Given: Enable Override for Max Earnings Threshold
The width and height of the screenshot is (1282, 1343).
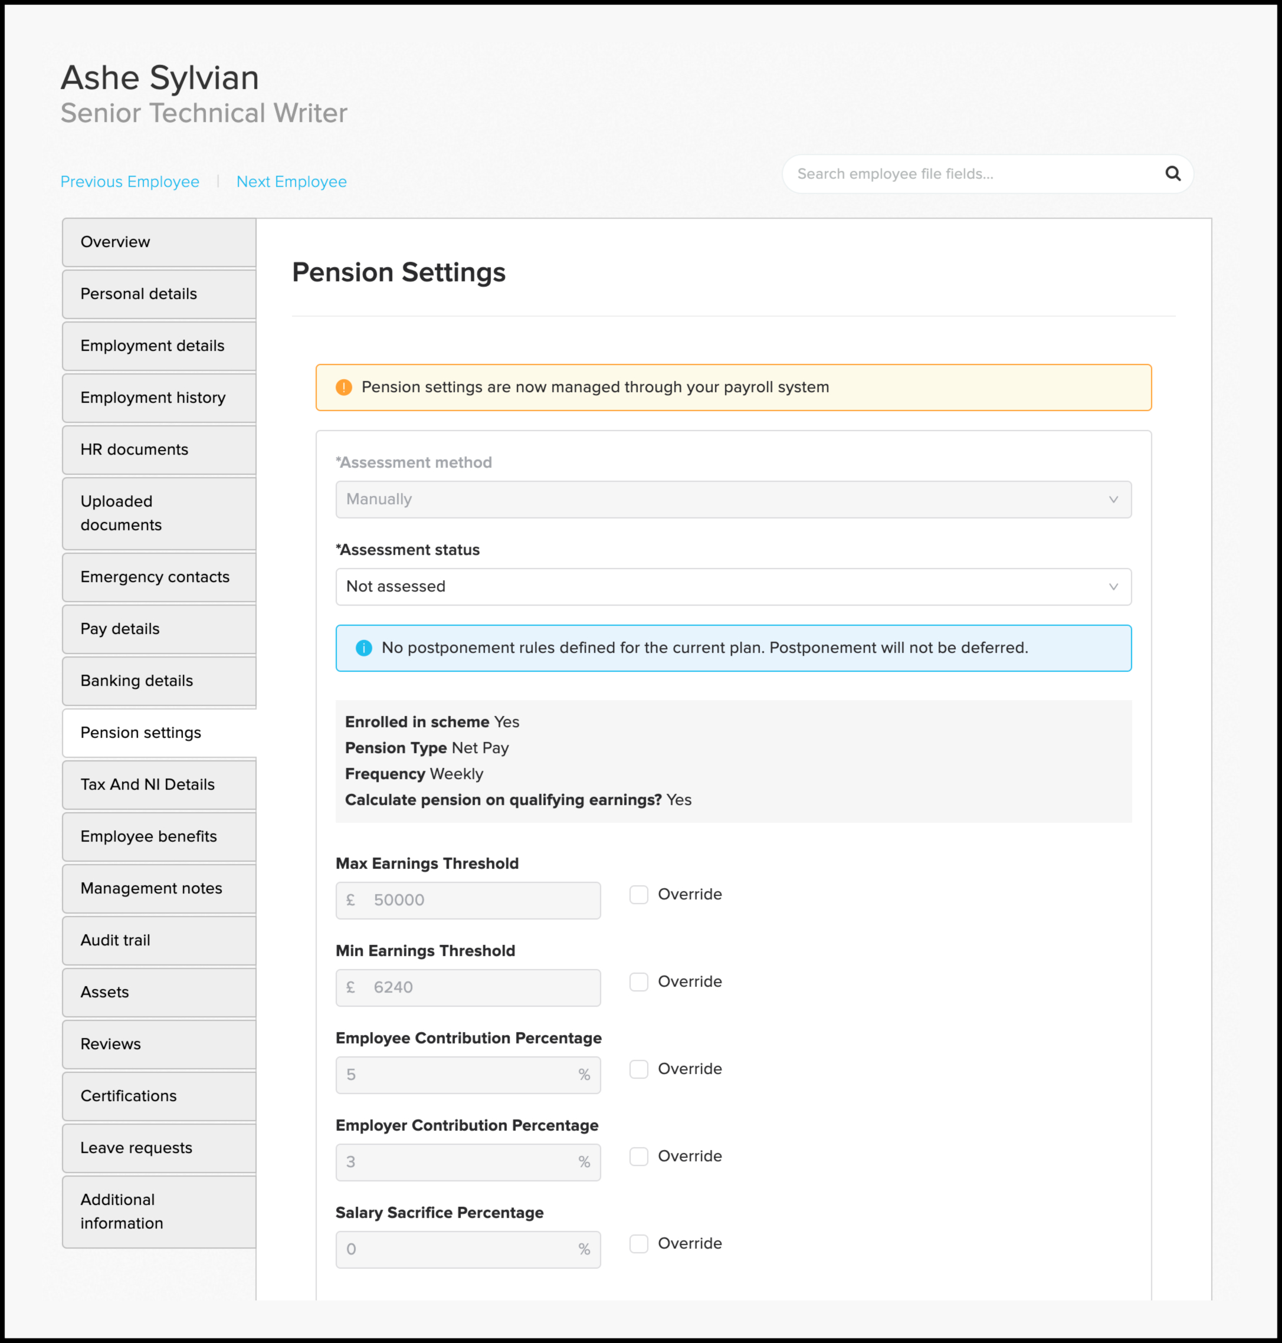Looking at the screenshot, I should pyautogui.click(x=638, y=894).
